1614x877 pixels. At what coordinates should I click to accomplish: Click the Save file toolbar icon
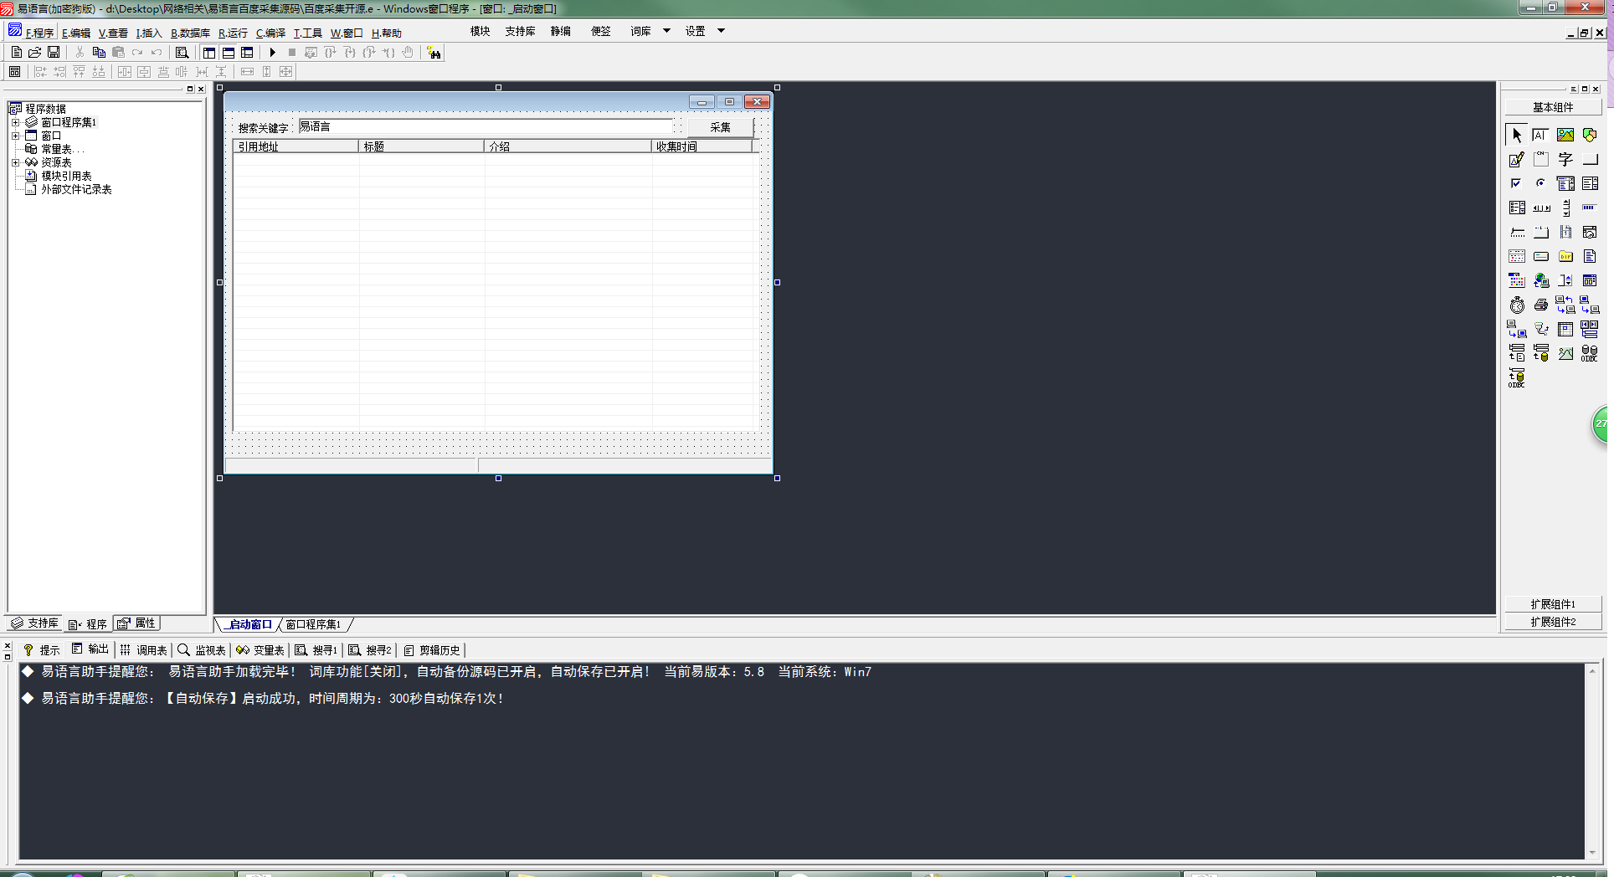click(x=54, y=53)
